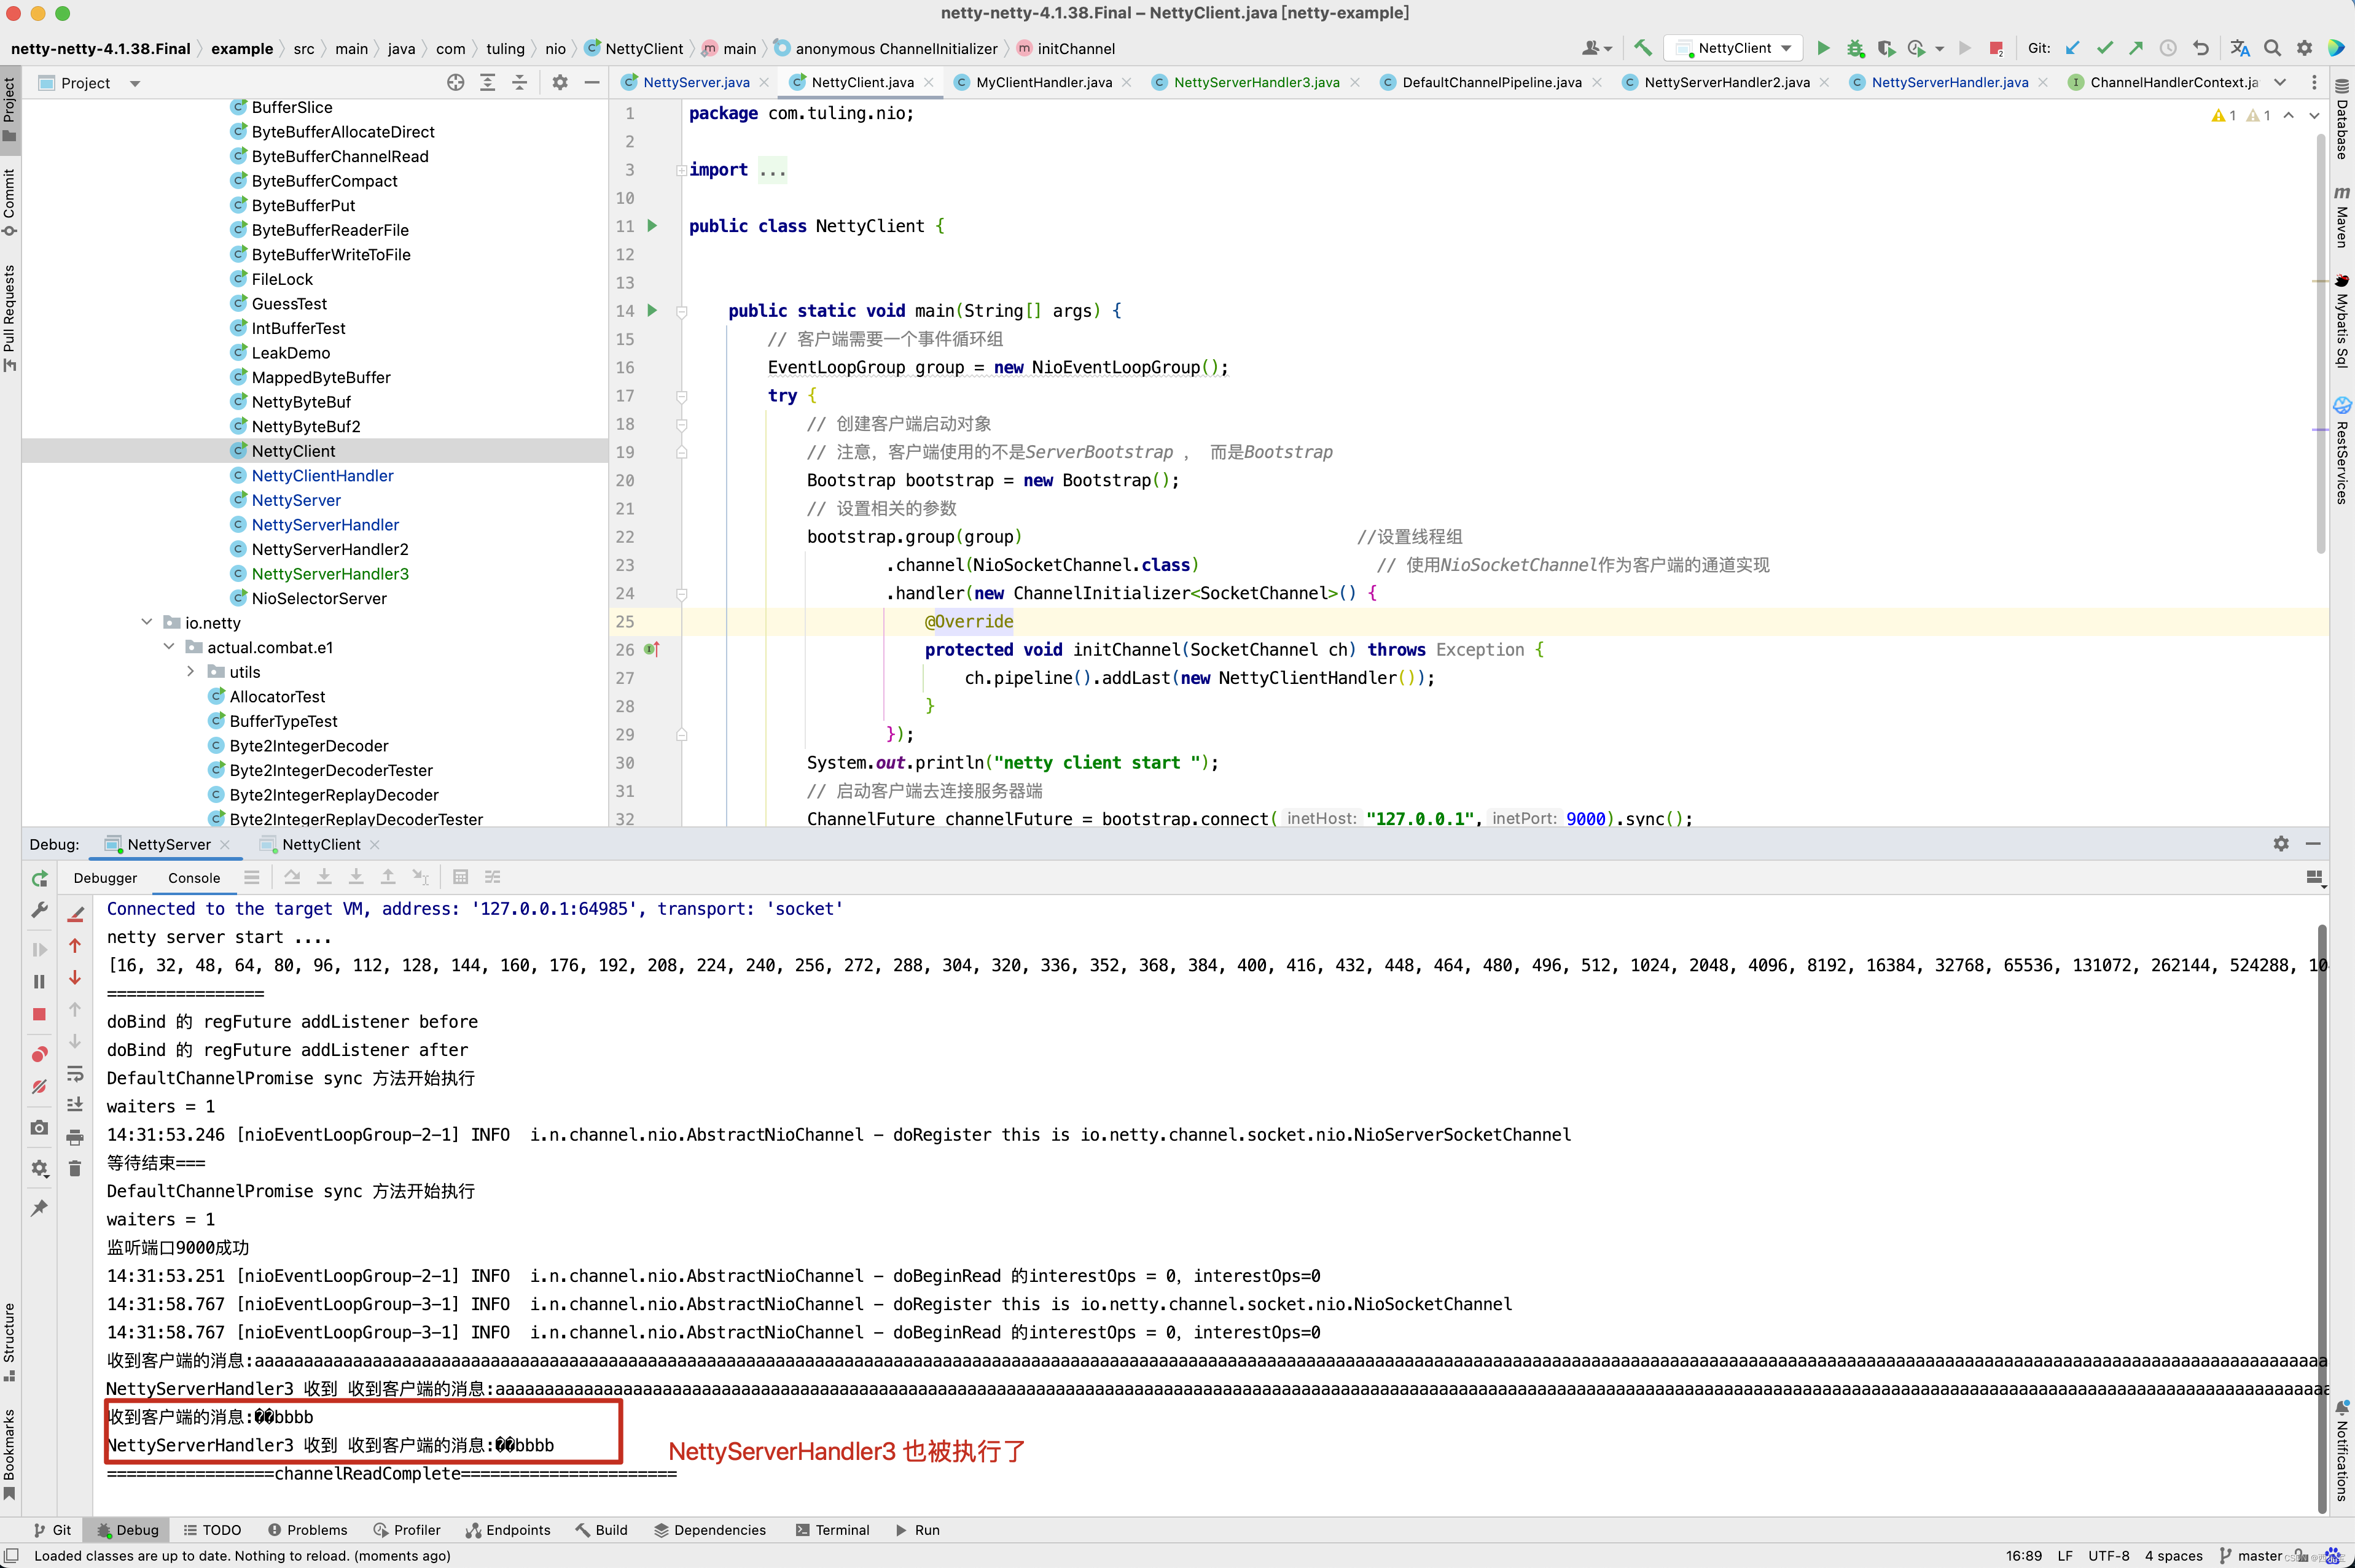Click editor vertical scrollbar
2355x1568 pixels.
coord(2321,344)
